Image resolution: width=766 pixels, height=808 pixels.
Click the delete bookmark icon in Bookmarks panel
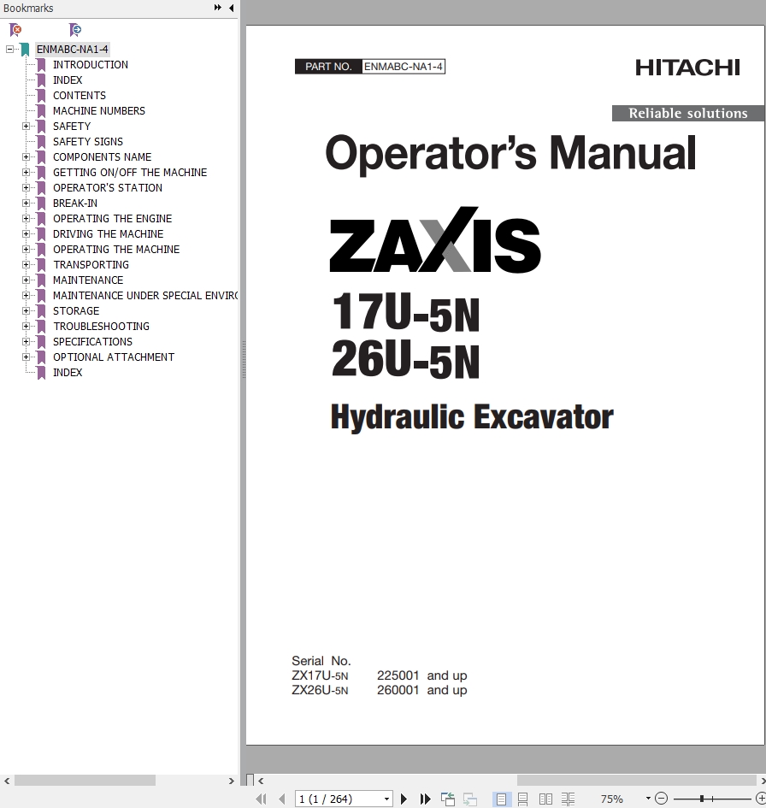pyautogui.click(x=15, y=29)
